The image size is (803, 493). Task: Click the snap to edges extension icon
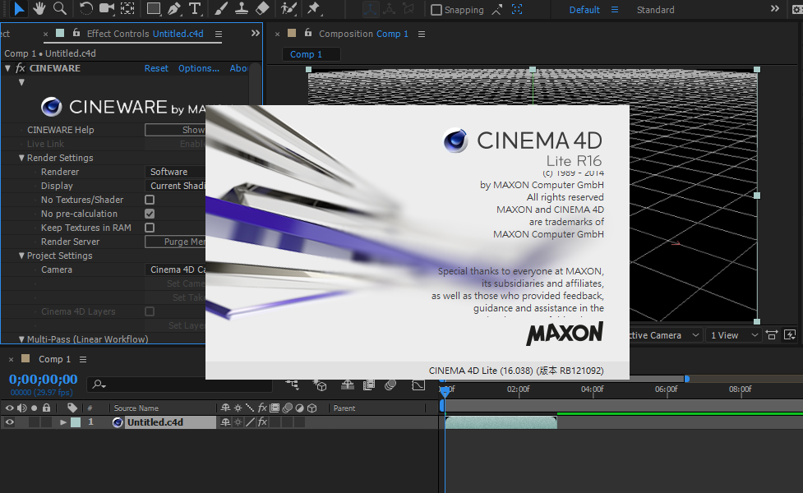point(496,10)
